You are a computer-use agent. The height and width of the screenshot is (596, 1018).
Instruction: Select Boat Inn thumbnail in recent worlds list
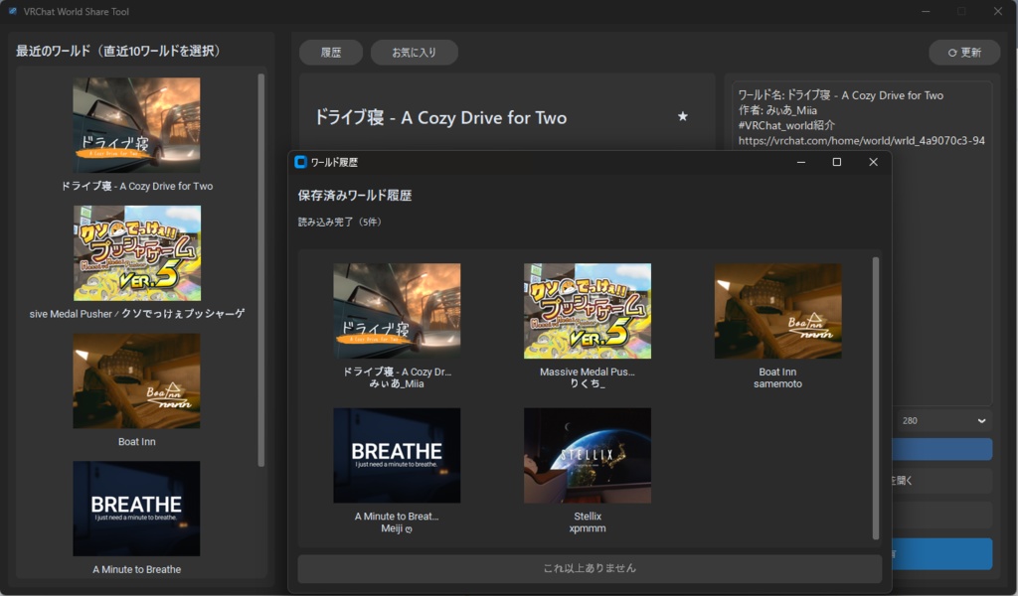click(136, 380)
